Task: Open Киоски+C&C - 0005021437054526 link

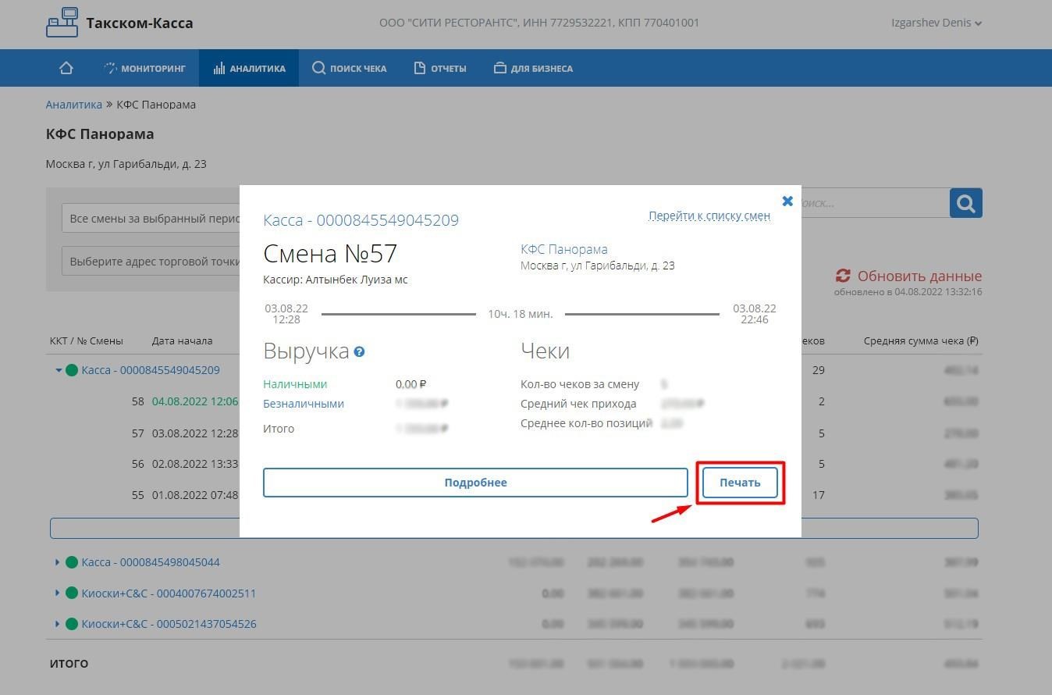Action: tap(169, 624)
